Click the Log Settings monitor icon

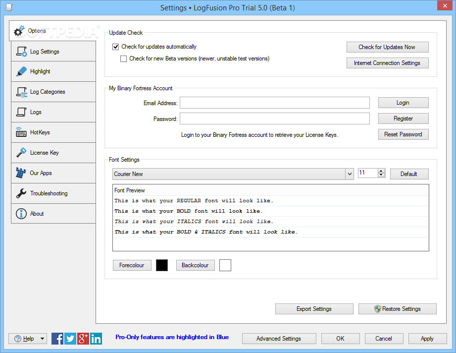point(21,52)
